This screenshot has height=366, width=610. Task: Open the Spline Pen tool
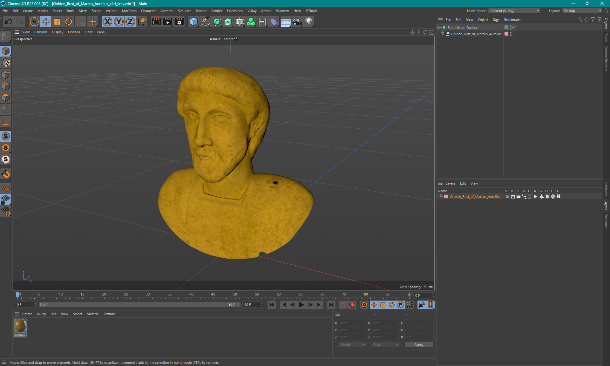click(205, 22)
